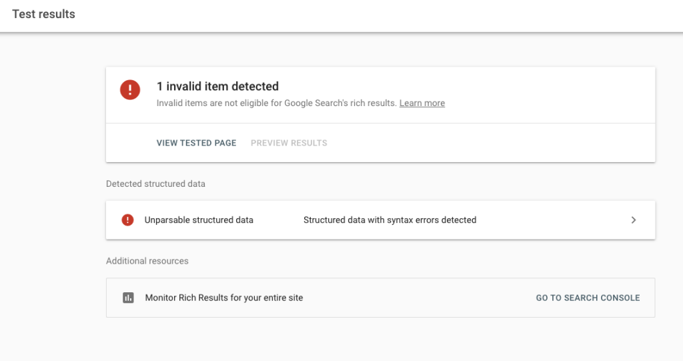
Task: Go to Search Console via the button
Action: (588, 298)
